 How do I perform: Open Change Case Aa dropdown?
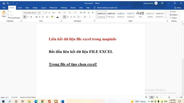(54, 13)
